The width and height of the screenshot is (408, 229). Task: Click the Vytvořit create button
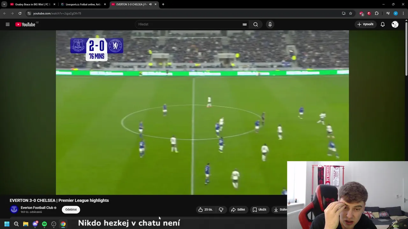(x=365, y=24)
